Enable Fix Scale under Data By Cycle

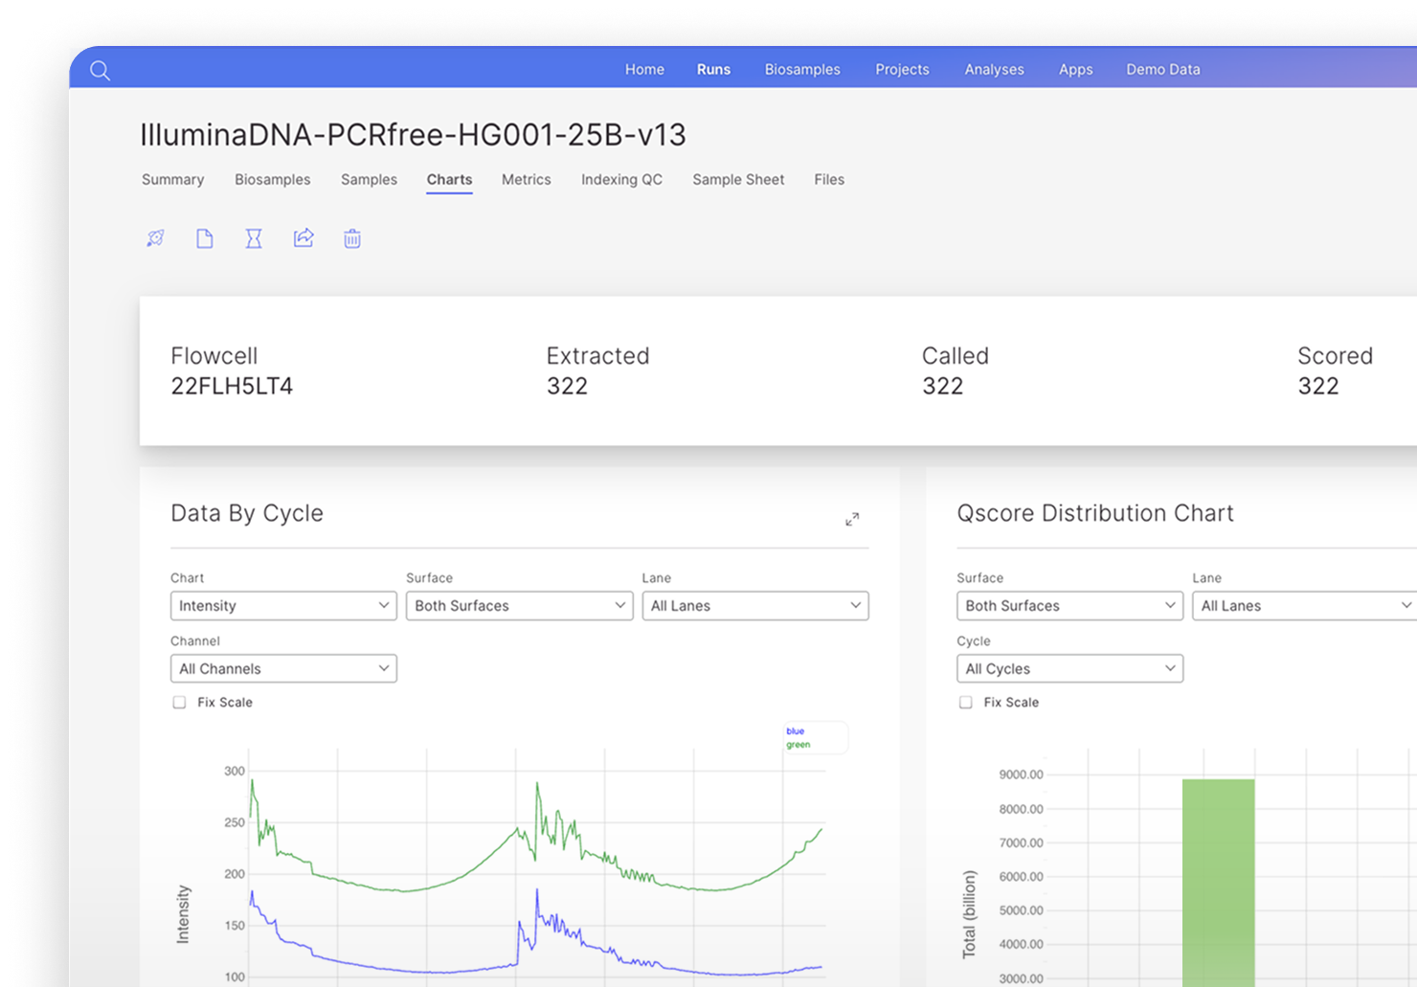pyautogui.click(x=179, y=703)
